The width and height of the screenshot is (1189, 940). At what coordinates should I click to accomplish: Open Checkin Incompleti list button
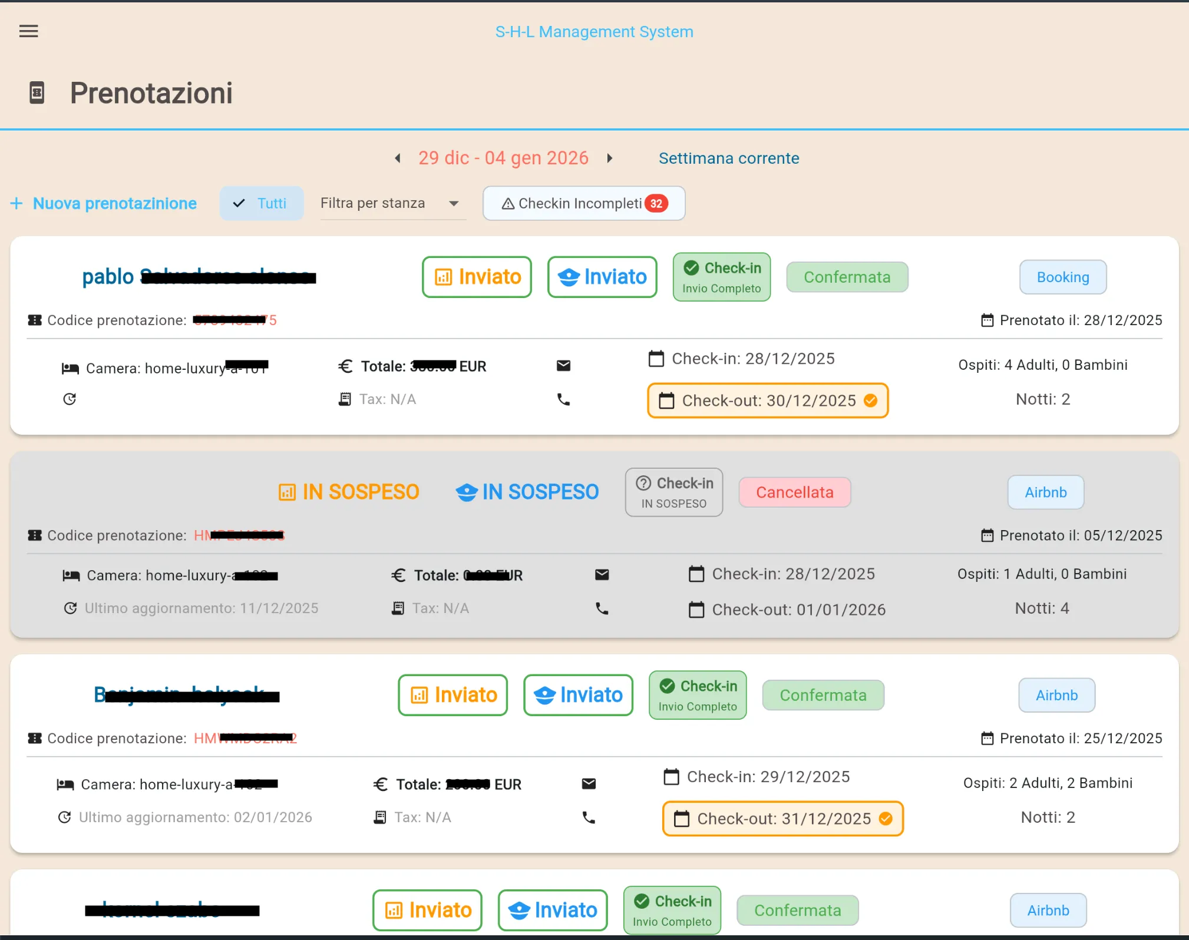(x=583, y=204)
